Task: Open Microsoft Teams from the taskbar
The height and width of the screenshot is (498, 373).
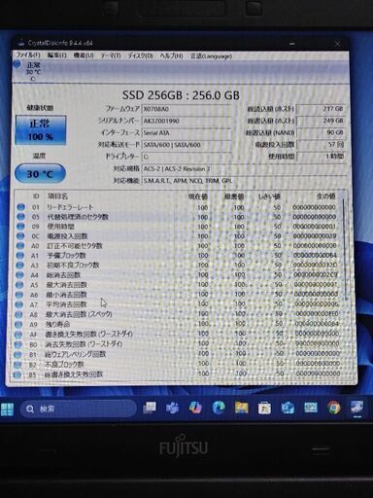Action: [x=172, y=408]
